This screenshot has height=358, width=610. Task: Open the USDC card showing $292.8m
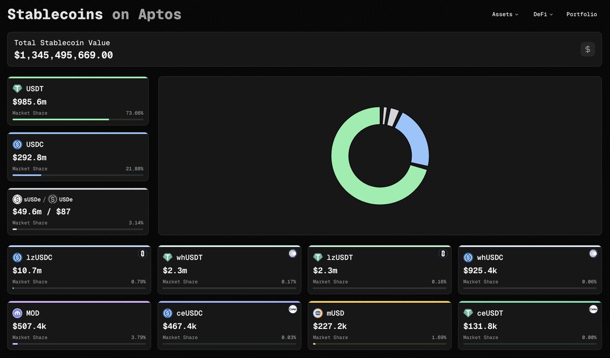pyautogui.click(x=78, y=157)
